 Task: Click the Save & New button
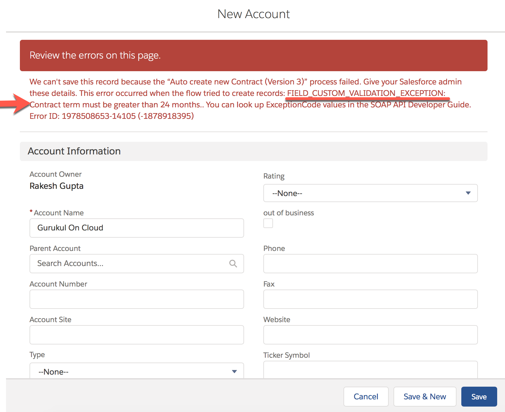click(x=425, y=397)
